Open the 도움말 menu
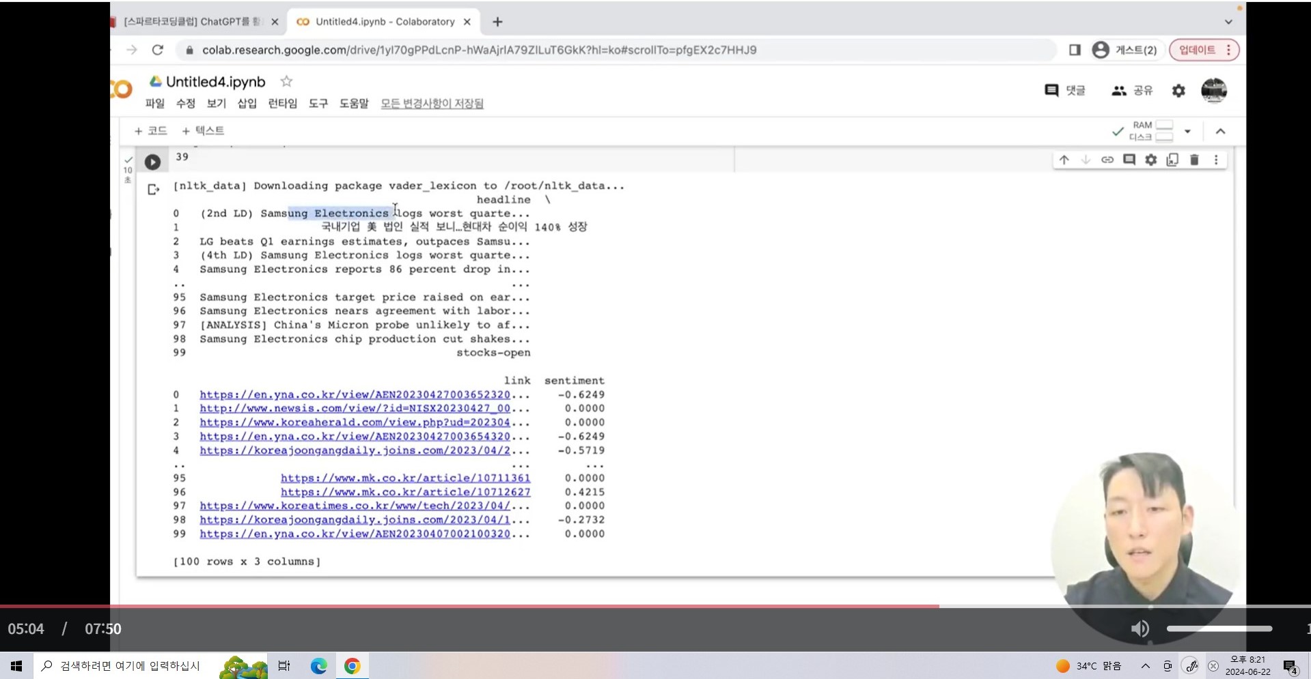The image size is (1311, 679). [354, 103]
